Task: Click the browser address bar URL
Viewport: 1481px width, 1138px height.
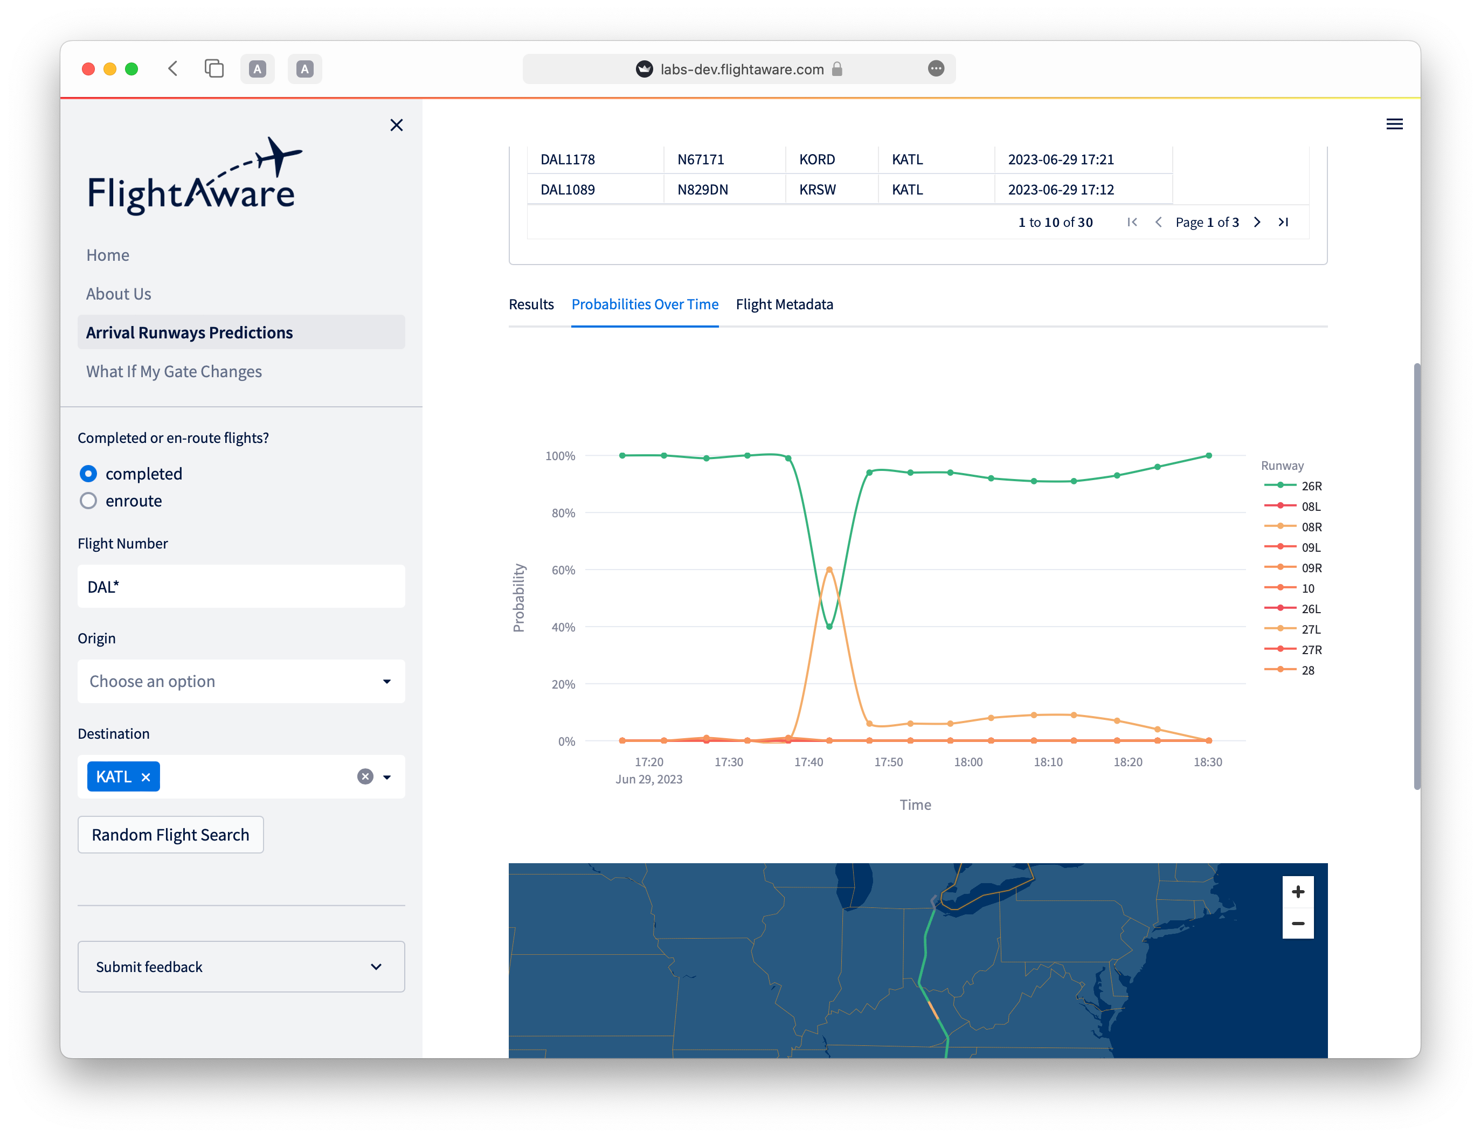Action: click(742, 68)
